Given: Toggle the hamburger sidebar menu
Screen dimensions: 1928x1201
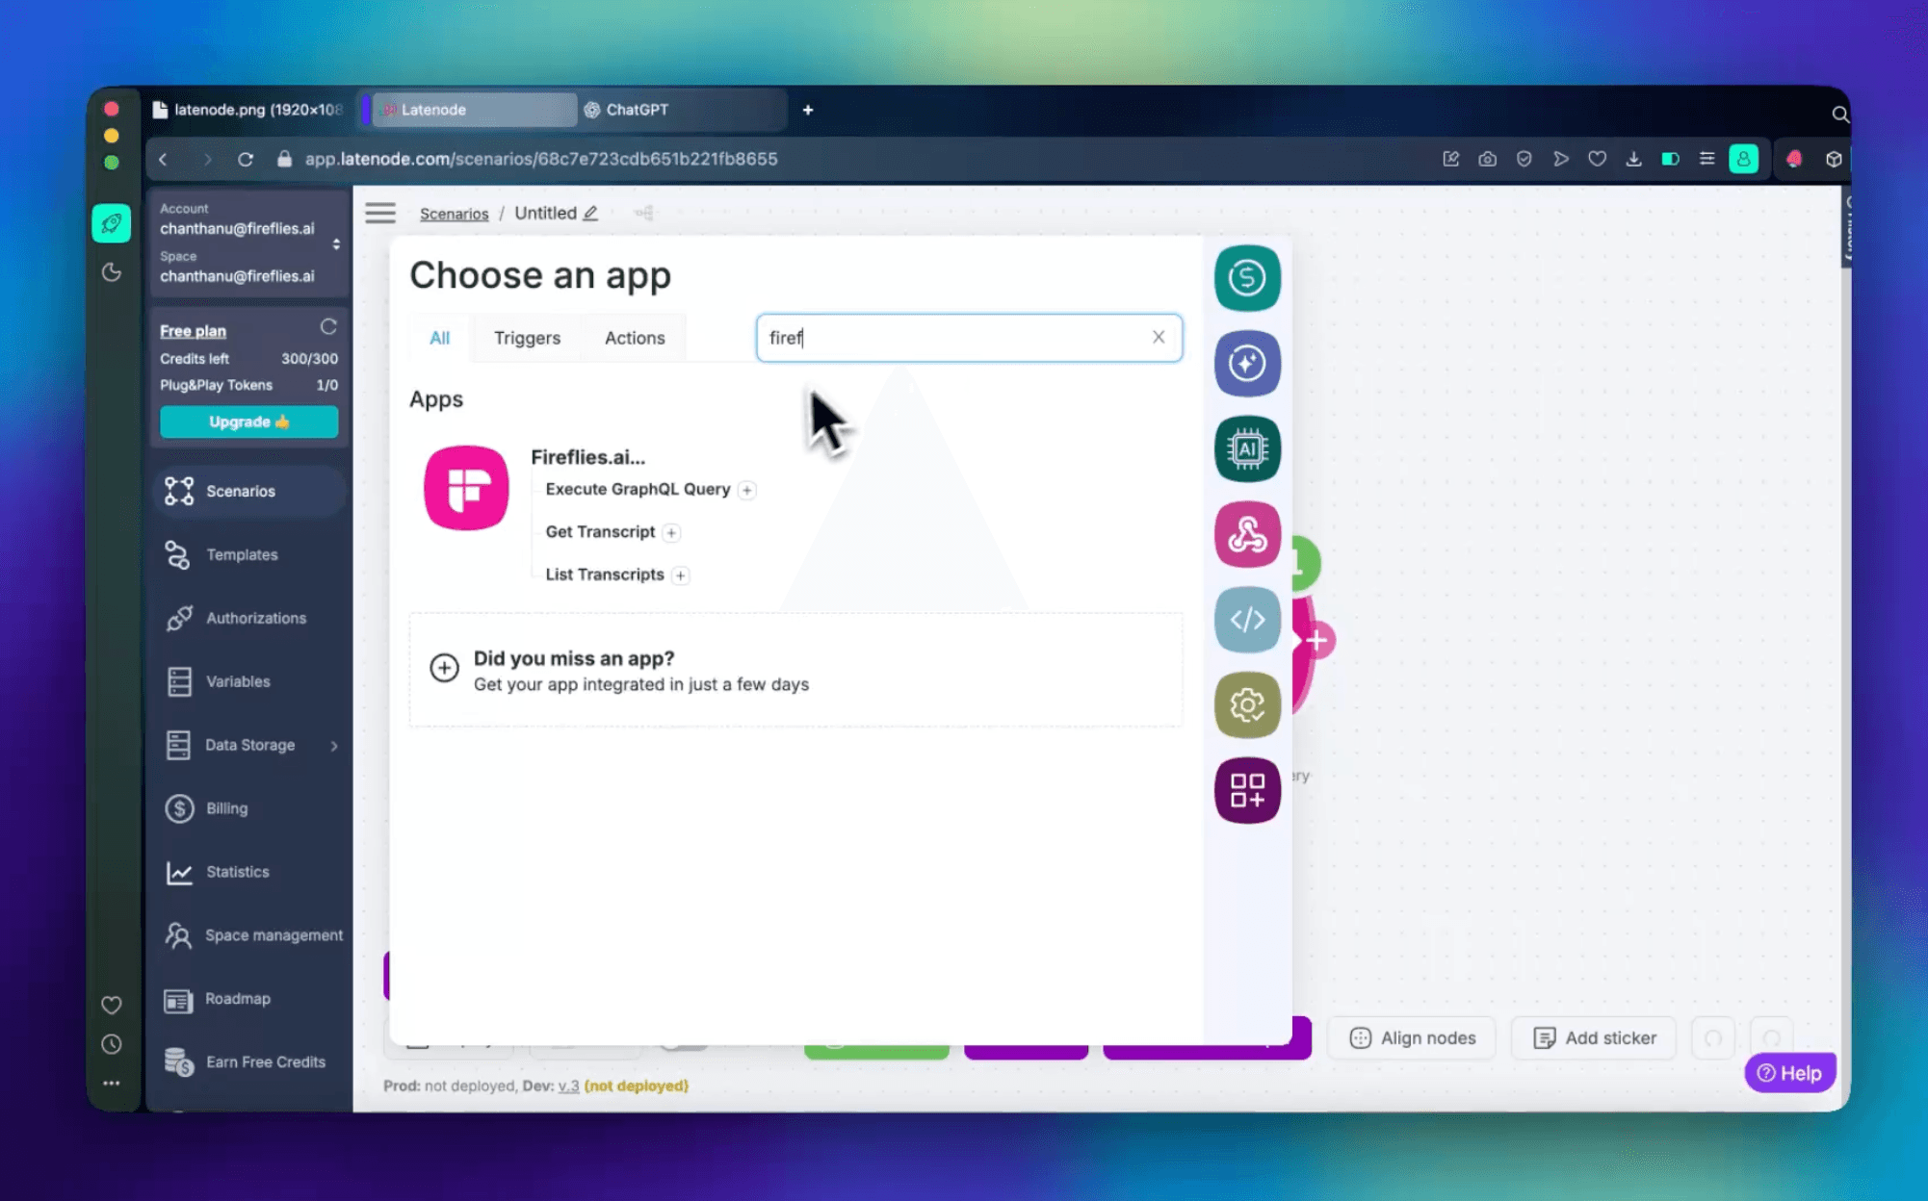Looking at the screenshot, I should (380, 213).
